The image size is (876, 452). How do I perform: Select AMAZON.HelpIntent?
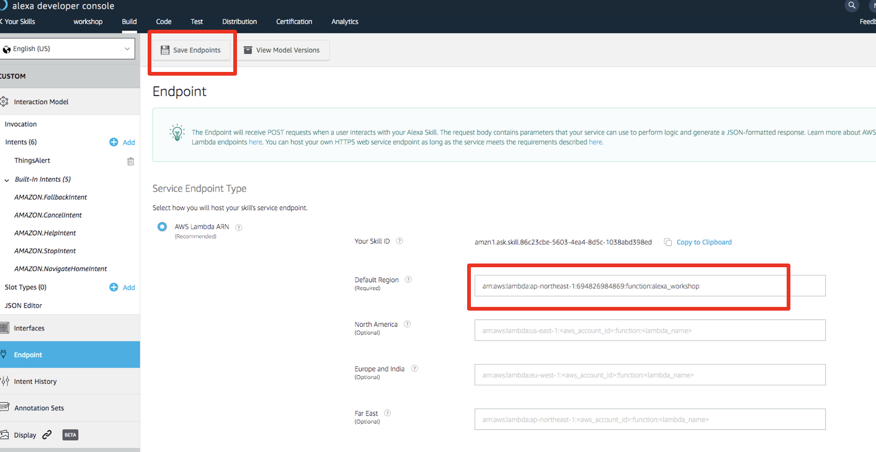coord(45,233)
